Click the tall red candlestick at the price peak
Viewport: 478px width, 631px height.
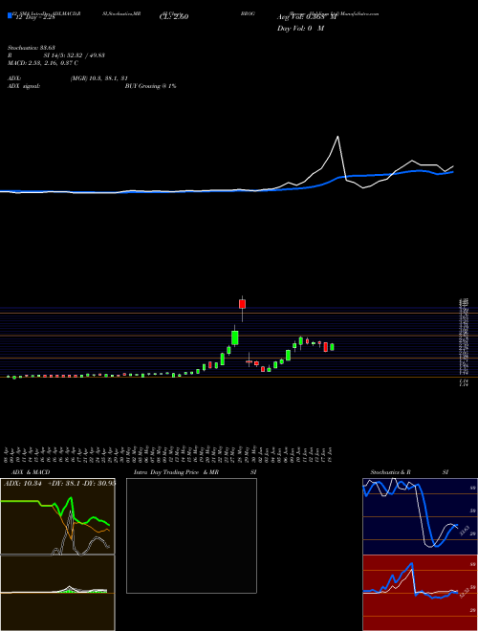click(x=242, y=304)
